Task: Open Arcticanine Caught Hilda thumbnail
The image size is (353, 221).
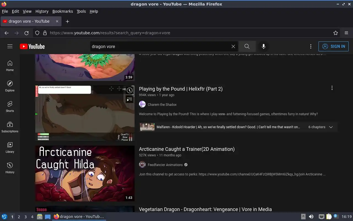Action: [x=85, y=173]
